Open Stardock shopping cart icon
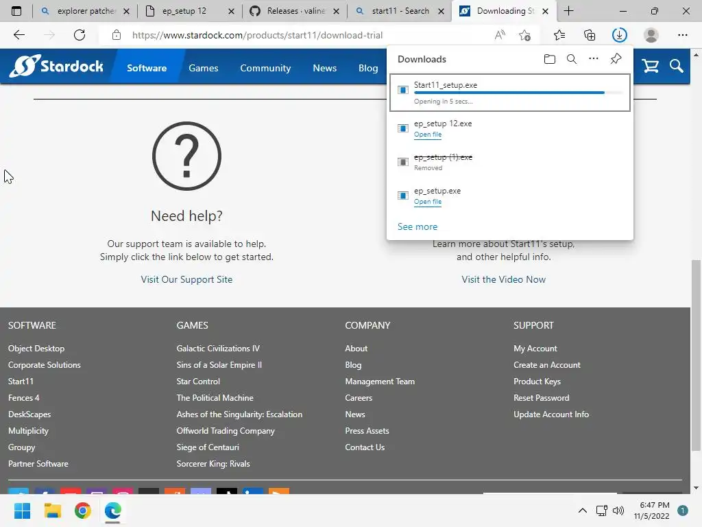This screenshot has height=527, width=702. point(650,67)
